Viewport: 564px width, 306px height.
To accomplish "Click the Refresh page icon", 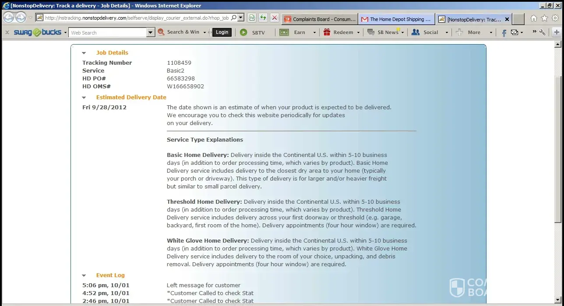I will click(263, 18).
